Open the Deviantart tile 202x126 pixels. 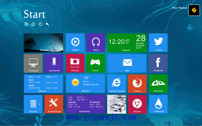coord(158,83)
